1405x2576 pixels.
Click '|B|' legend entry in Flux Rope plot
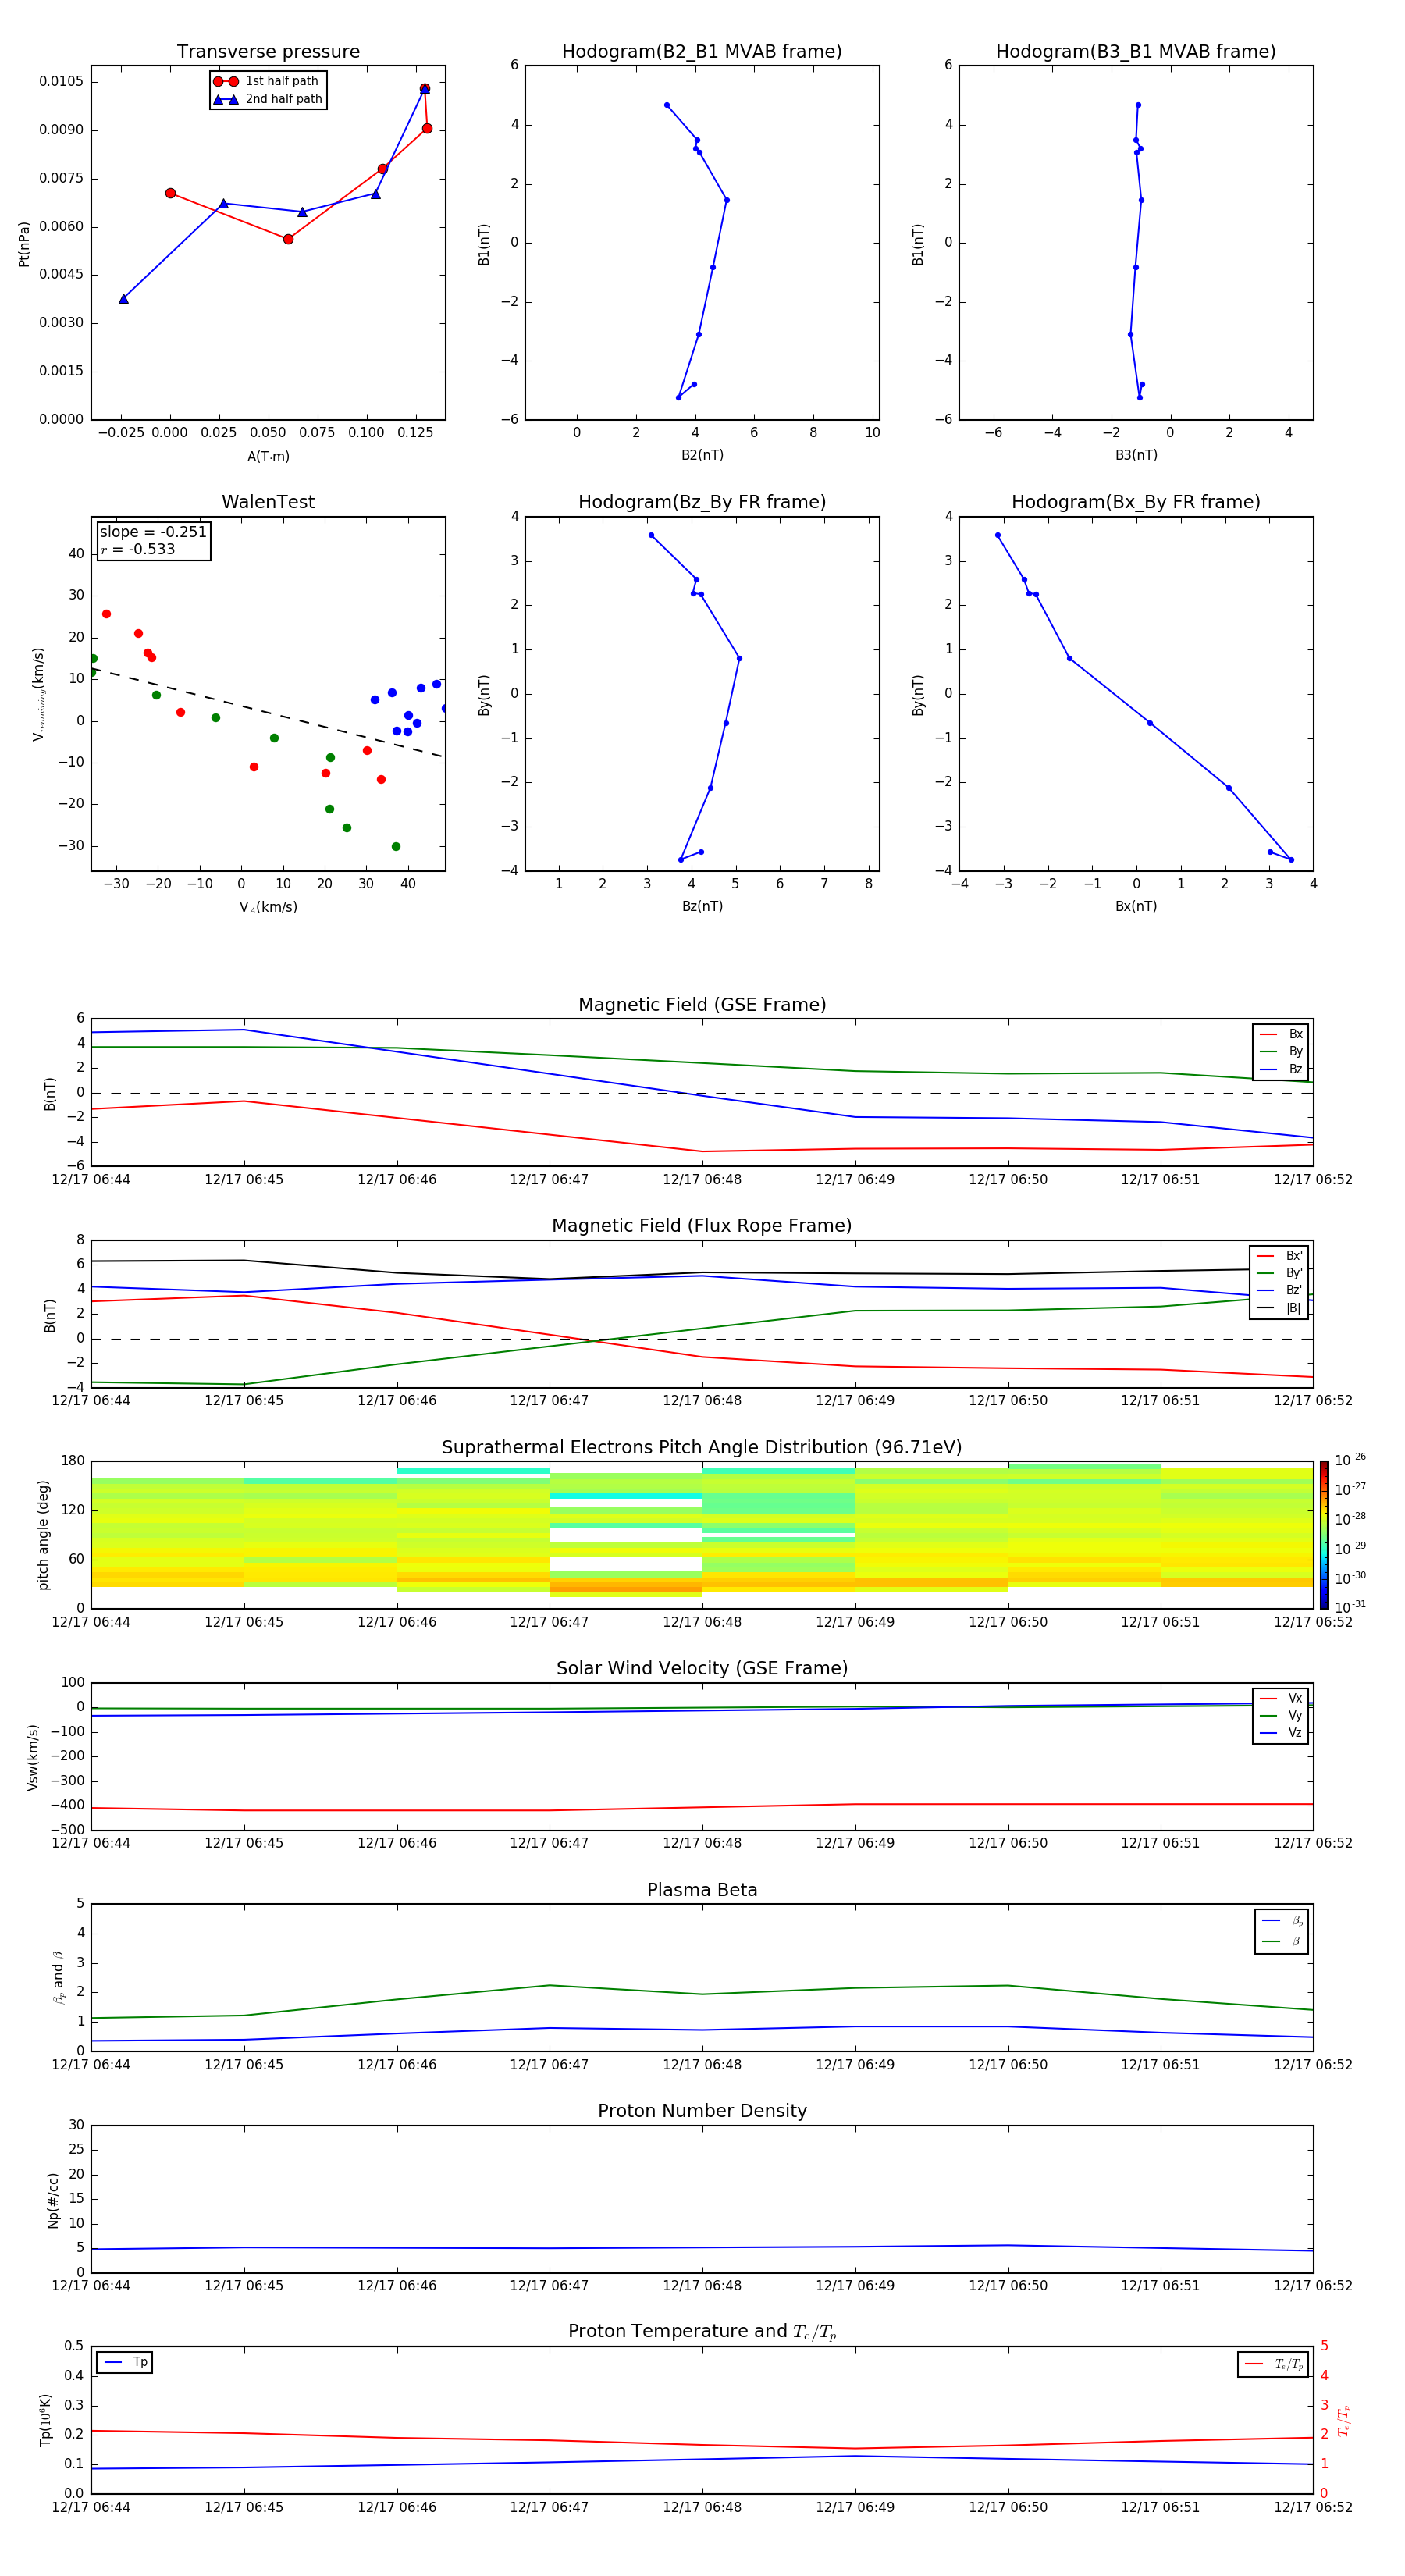(1279, 1308)
